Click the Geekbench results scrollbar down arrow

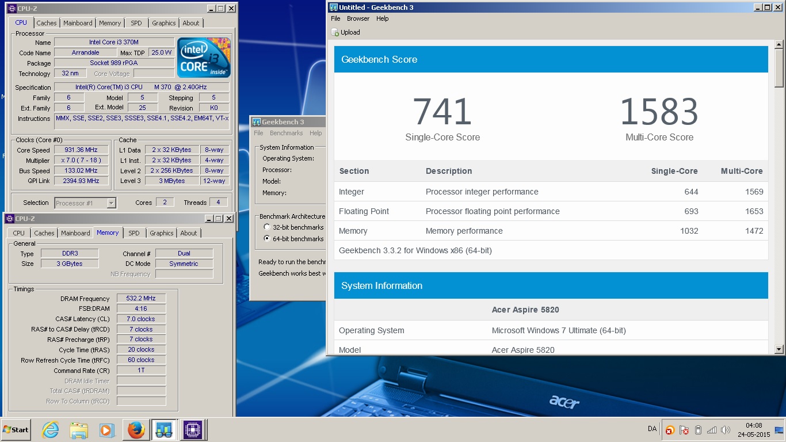(x=779, y=349)
